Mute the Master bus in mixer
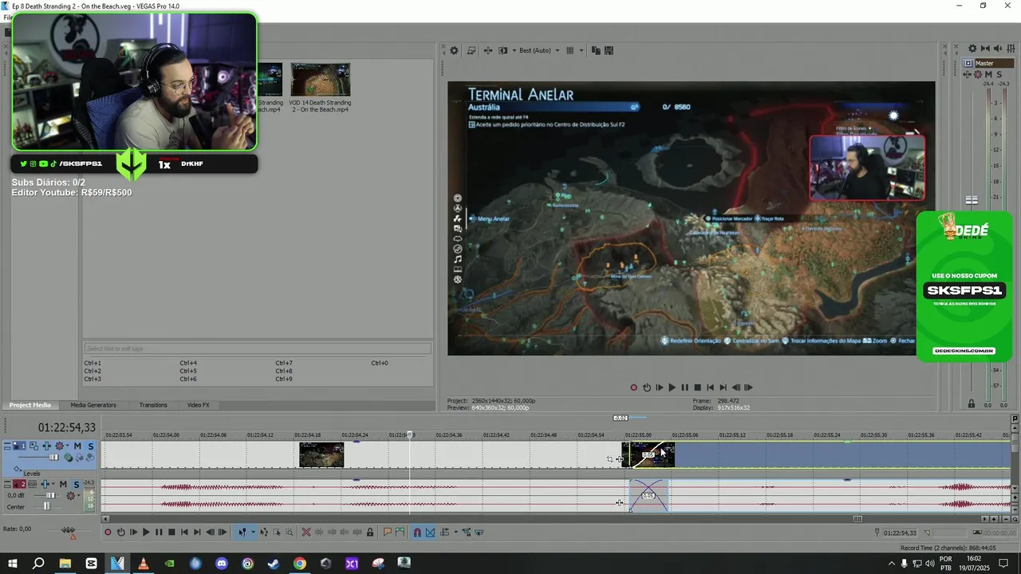Image resolution: width=1021 pixels, height=574 pixels. point(989,74)
